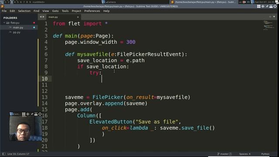The height and width of the screenshot is (157, 279).
Task: Click the try keyword on line 9
Action: 94,73
